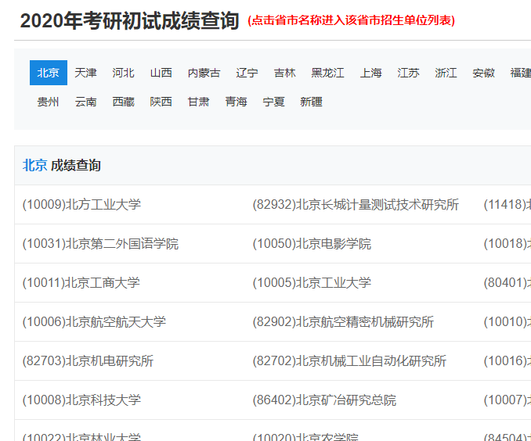Open (82902)北京航空精密机械研究所
This screenshot has height=441, width=531.
click(343, 322)
